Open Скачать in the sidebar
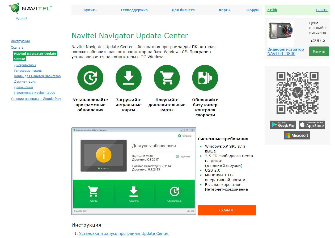The image size is (335, 238). [17, 47]
